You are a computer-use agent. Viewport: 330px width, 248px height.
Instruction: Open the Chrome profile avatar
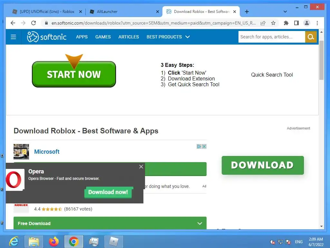[307, 23]
